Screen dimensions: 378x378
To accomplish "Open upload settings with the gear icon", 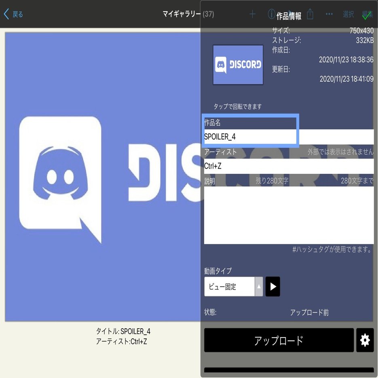I will tap(365, 340).
